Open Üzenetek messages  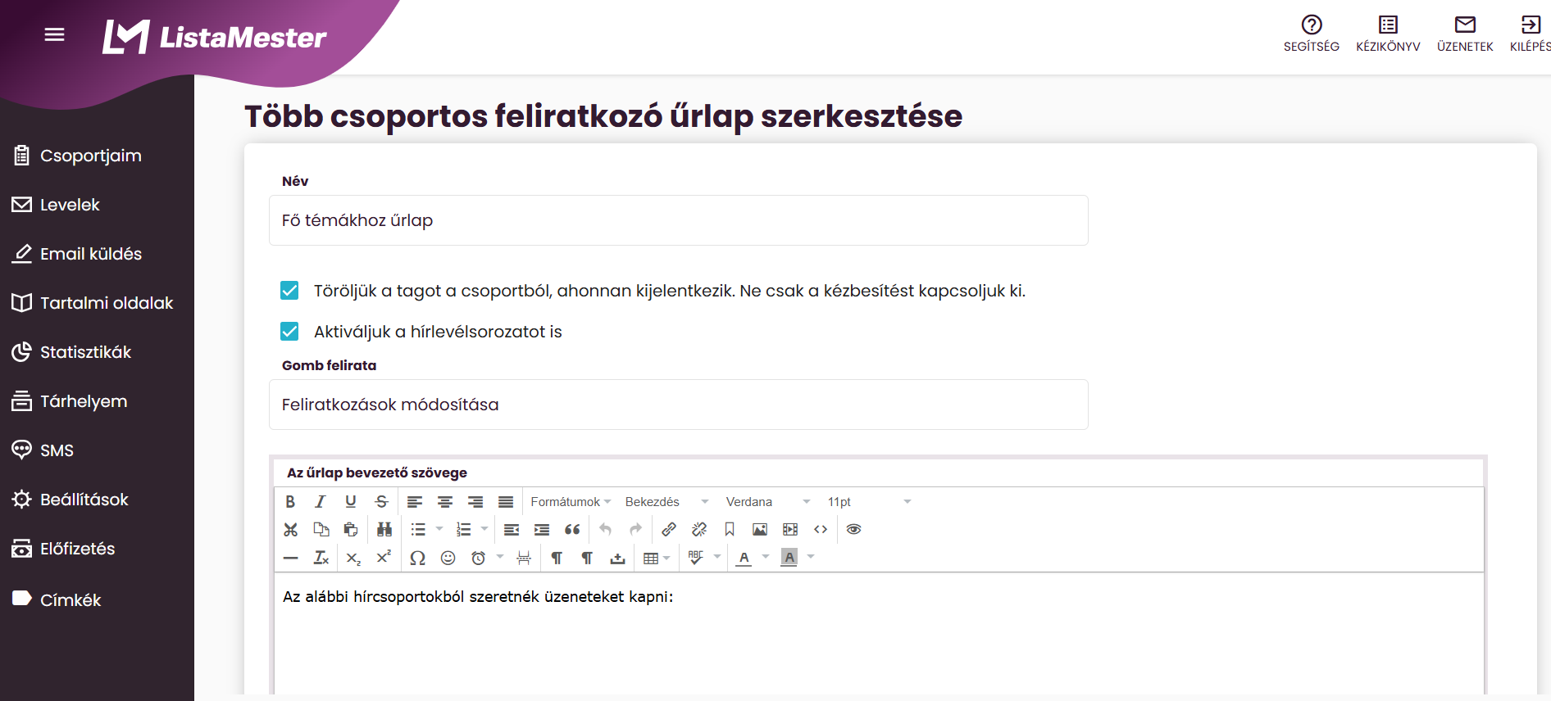(1465, 34)
